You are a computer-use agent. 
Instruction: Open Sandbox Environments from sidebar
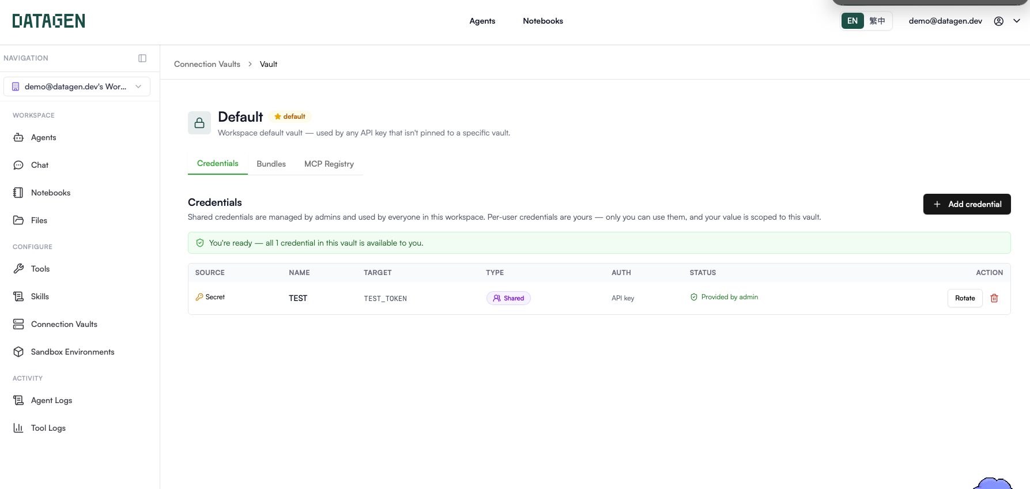(73, 352)
